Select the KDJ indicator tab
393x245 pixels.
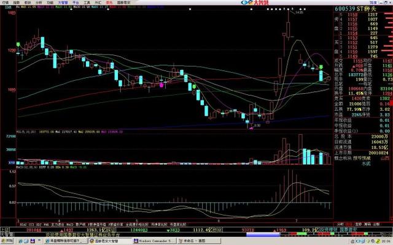[39, 225]
